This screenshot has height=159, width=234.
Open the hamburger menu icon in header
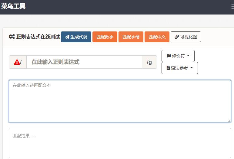[x=233, y=7]
